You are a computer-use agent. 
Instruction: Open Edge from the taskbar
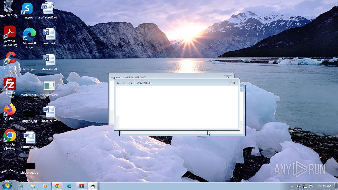(x=69, y=186)
